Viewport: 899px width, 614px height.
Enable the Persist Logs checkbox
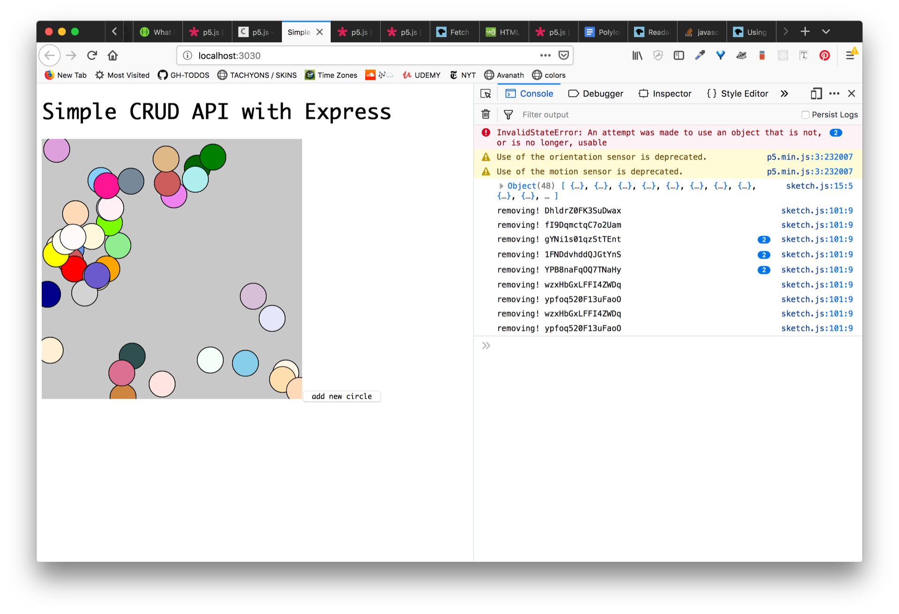point(805,115)
